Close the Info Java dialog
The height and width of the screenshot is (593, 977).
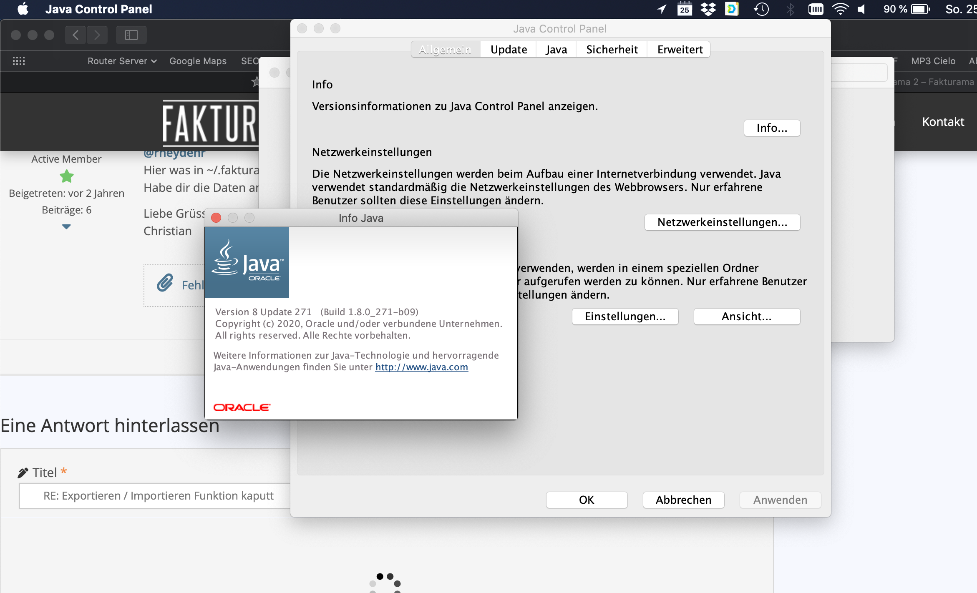(x=216, y=218)
